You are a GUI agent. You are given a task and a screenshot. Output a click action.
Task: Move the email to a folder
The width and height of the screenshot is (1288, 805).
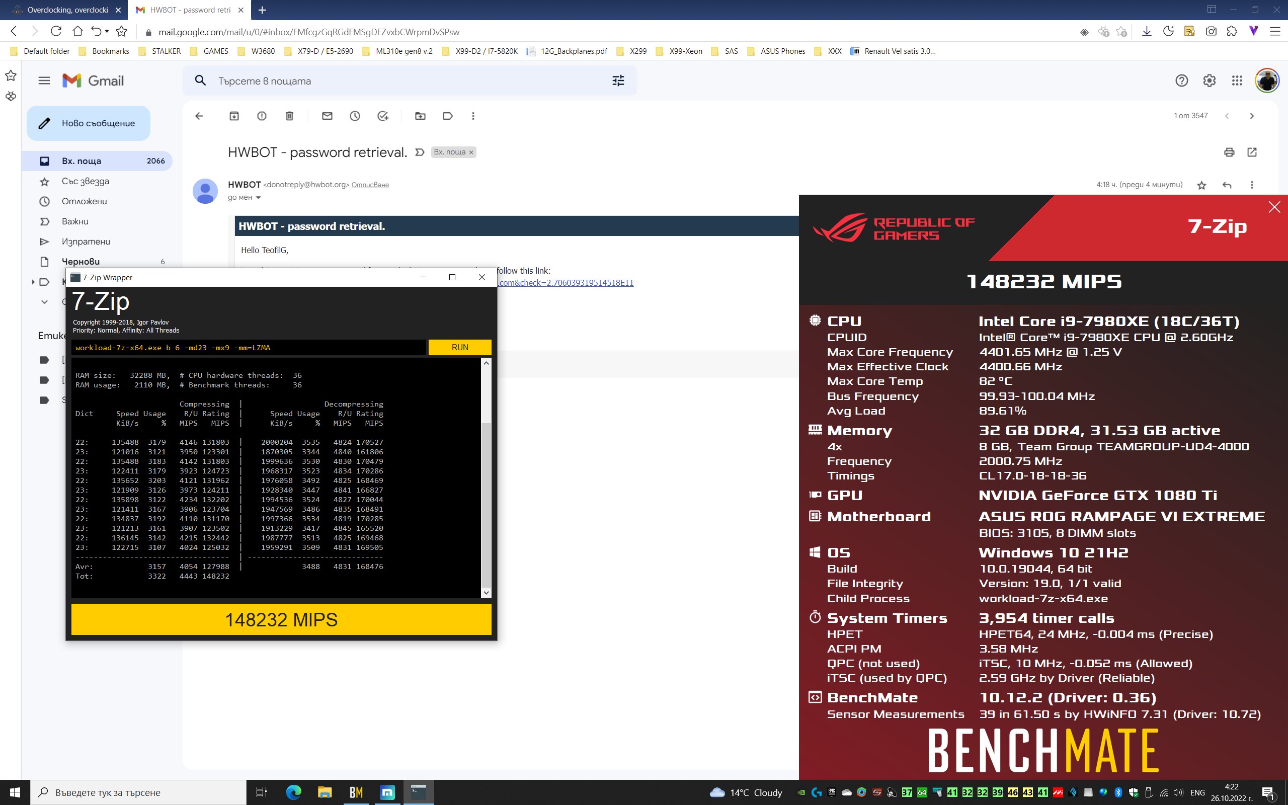point(421,116)
